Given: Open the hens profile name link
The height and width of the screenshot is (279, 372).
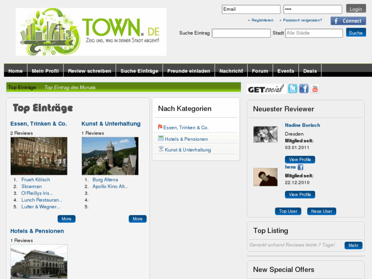Looking at the screenshot, I should click(x=291, y=167).
